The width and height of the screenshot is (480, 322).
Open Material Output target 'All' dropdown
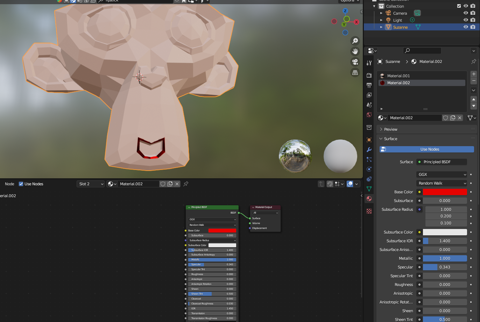click(x=266, y=213)
